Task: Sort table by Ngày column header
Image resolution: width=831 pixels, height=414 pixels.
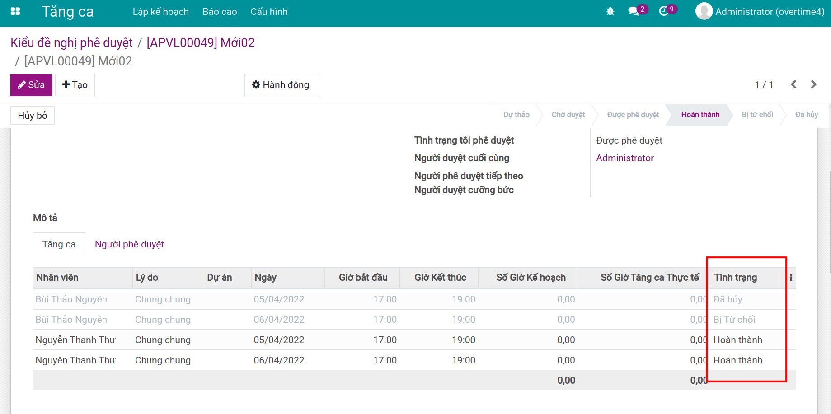Action: 265,278
